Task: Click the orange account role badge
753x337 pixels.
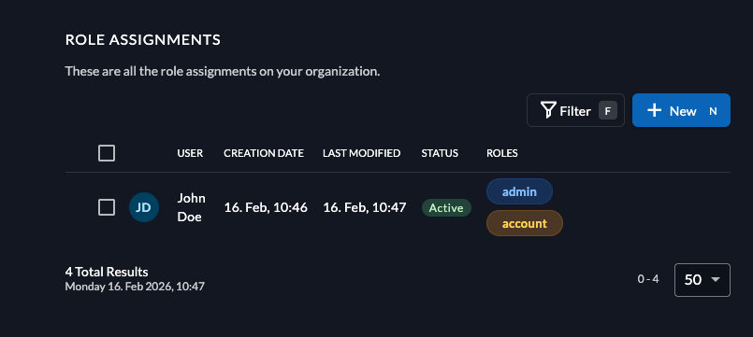Action: [x=525, y=223]
